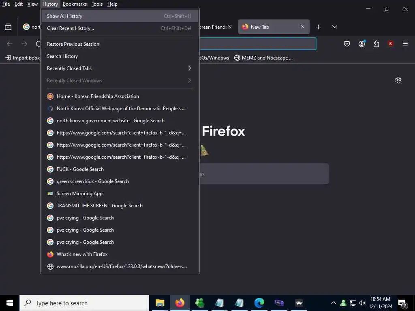
Task: Open What's new with Firefox entry
Action: pyautogui.click(x=120, y=254)
